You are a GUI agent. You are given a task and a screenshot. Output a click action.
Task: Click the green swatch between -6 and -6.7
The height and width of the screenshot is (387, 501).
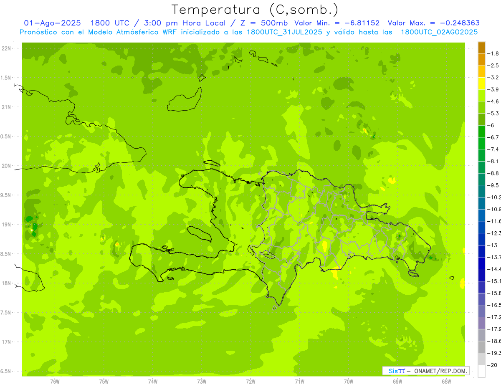tap(481, 132)
